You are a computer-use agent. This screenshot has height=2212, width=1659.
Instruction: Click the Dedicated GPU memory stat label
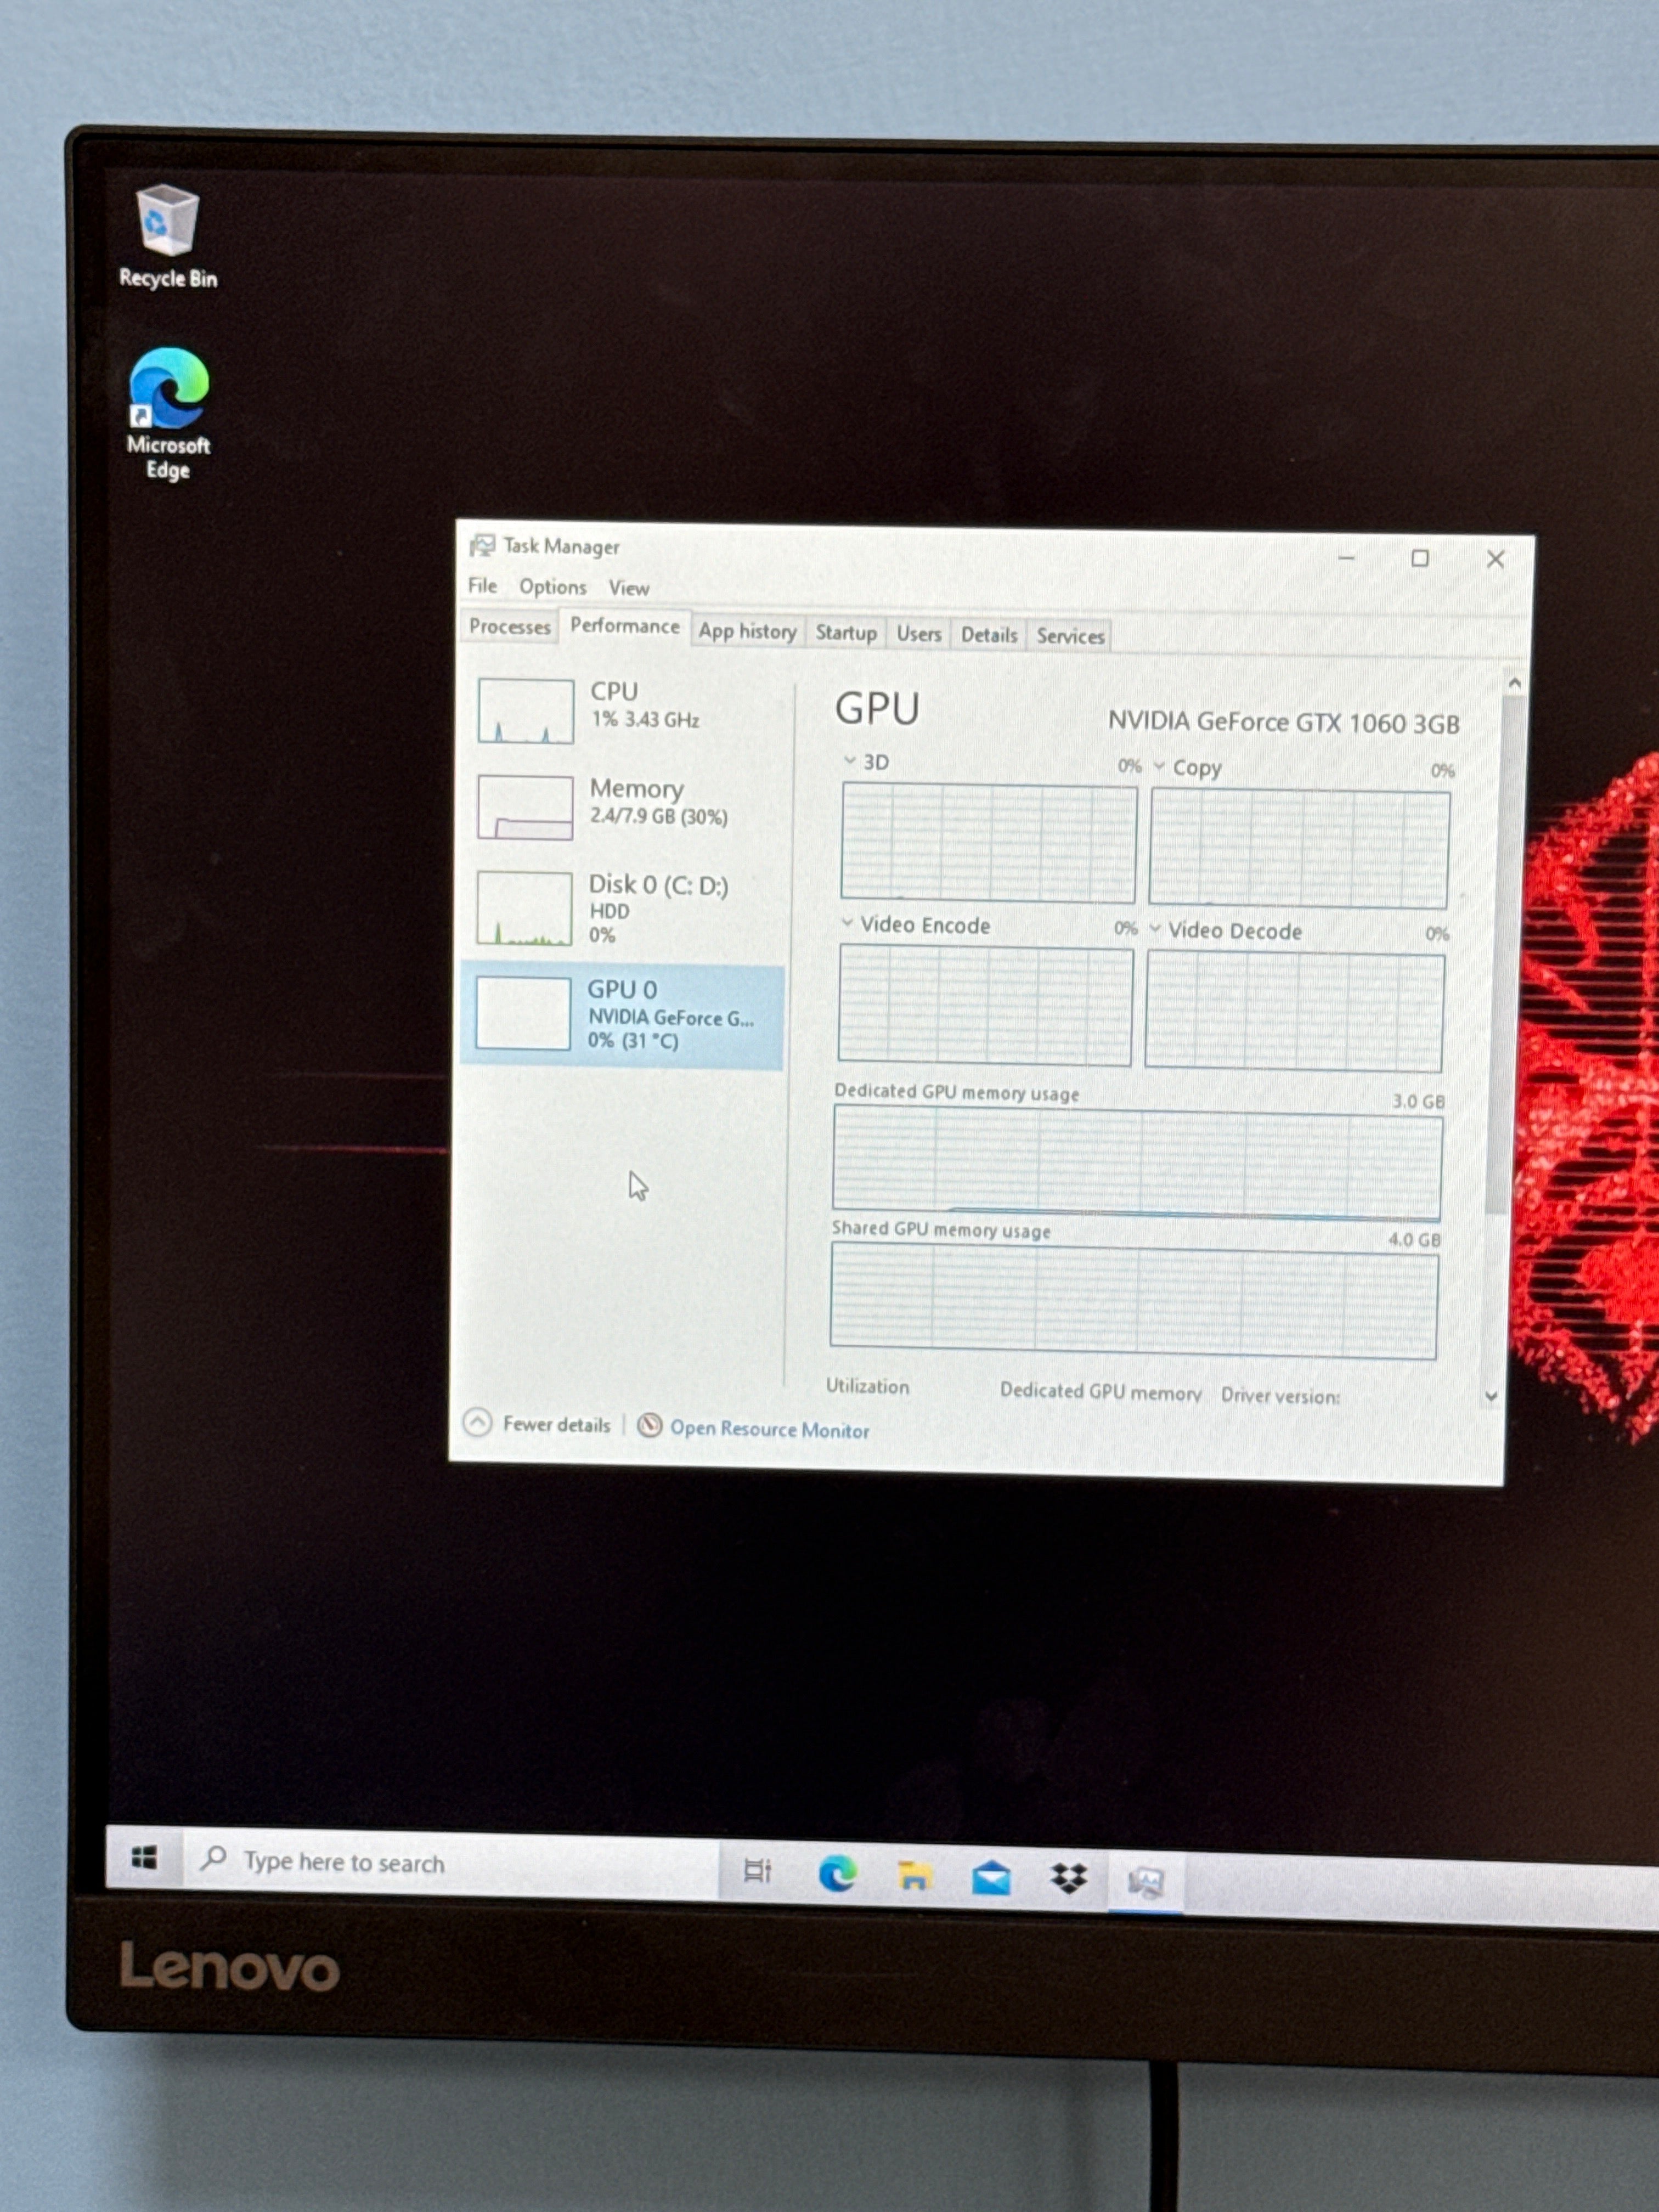tap(1101, 1392)
